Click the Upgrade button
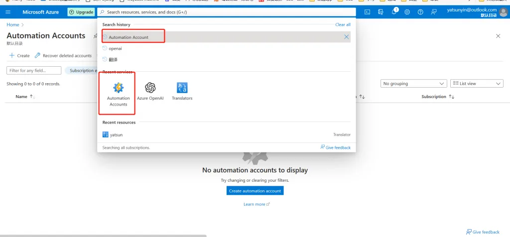The height and width of the screenshot is (237, 510). (x=81, y=12)
